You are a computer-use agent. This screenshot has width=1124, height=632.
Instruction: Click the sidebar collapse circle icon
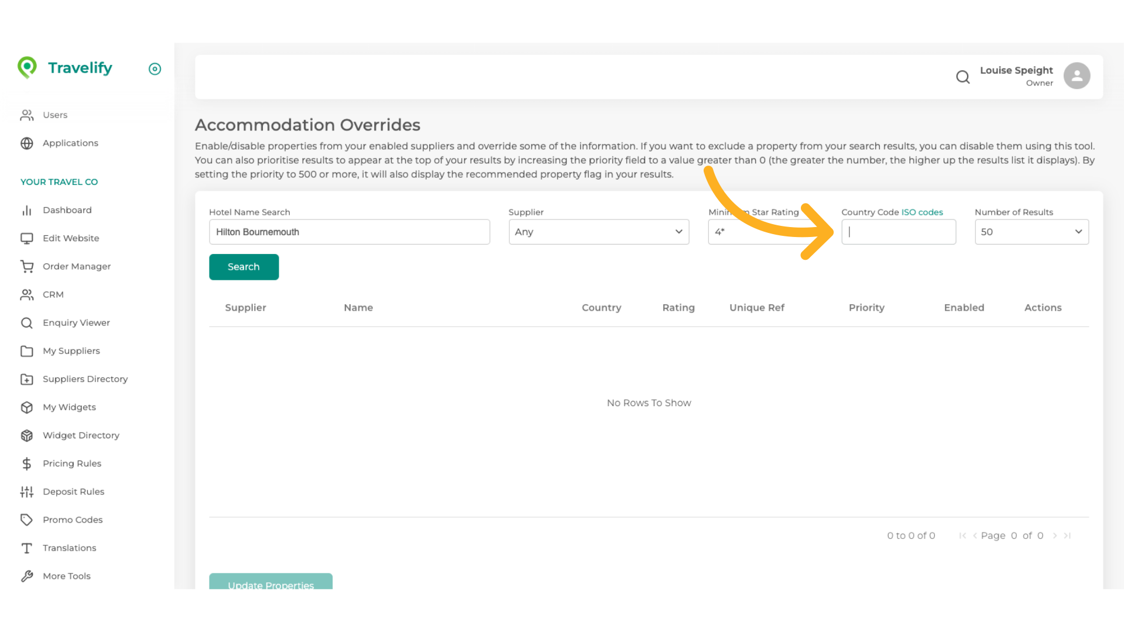(x=155, y=69)
